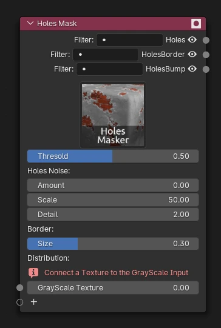Click the Holes Noise Amount field
The width and height of the screenshot is (221, 328).
(x=113, y=186)
